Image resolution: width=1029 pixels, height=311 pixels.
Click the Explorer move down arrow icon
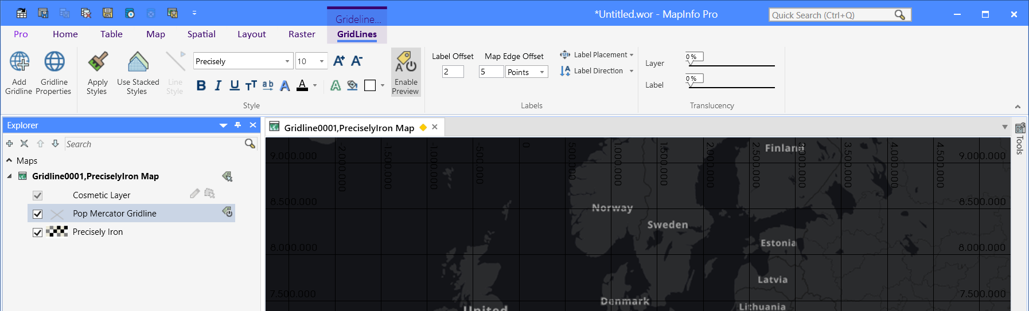[55, 144]
